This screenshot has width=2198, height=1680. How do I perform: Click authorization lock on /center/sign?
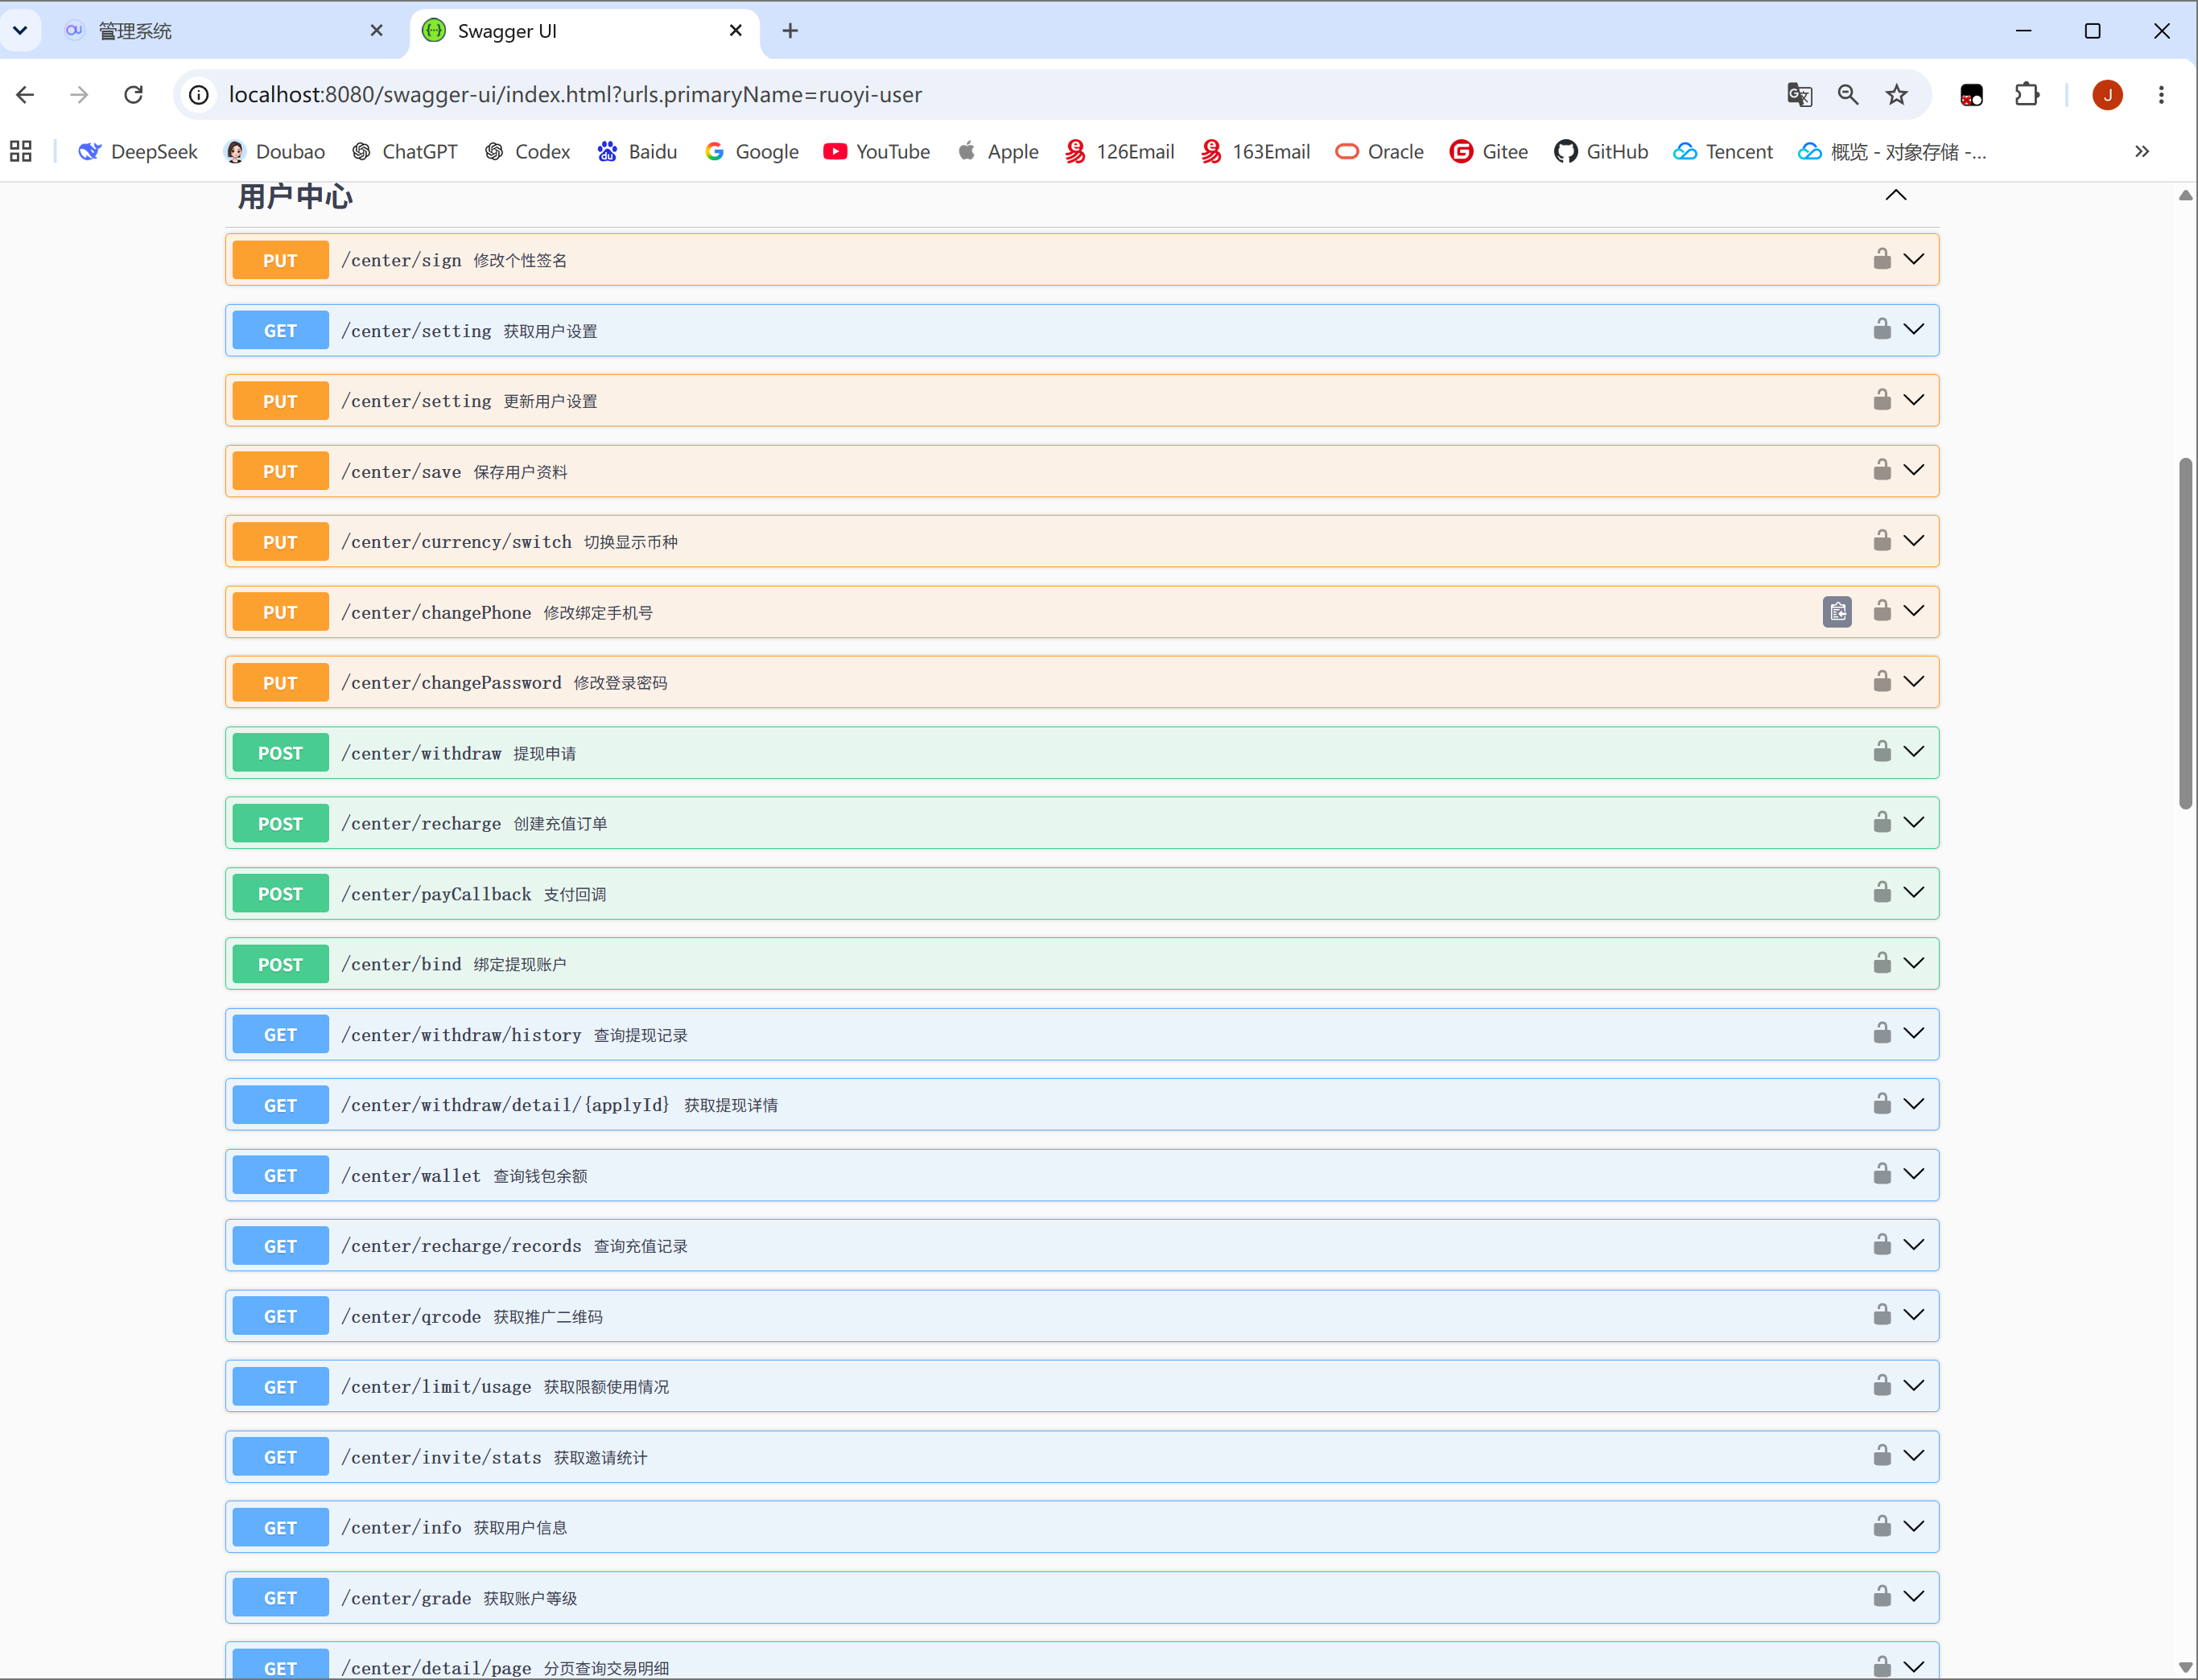pyautogui.click(x=1882, y=259)
